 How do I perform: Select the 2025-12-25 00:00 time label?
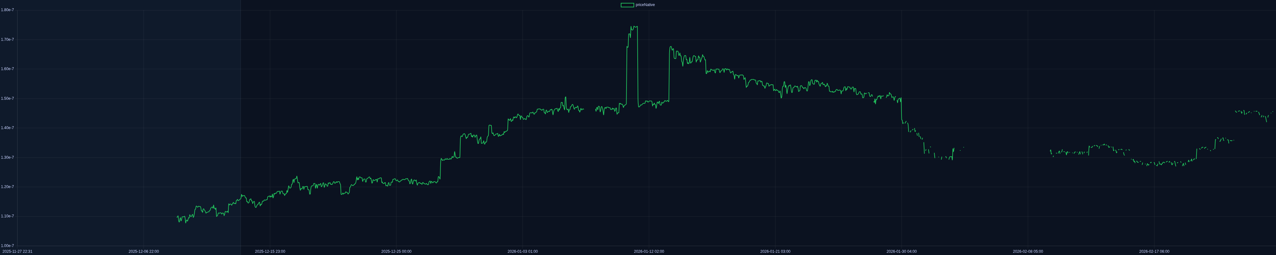pos(396,251)
